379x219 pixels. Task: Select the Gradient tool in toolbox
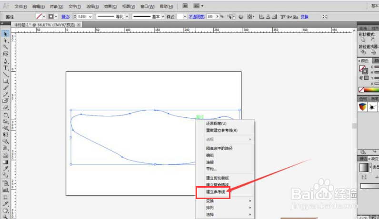(5, 162)
